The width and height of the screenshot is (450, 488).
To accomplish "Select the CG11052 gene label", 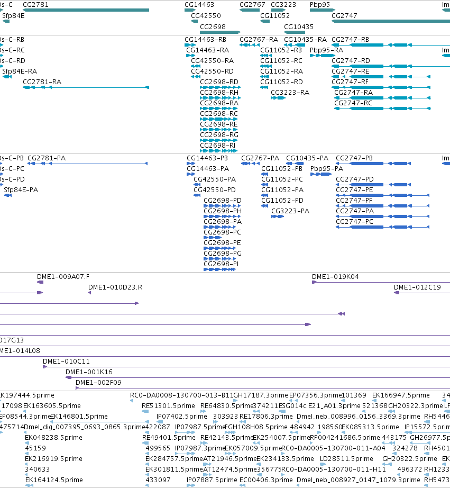I will [x=275, y=15].
